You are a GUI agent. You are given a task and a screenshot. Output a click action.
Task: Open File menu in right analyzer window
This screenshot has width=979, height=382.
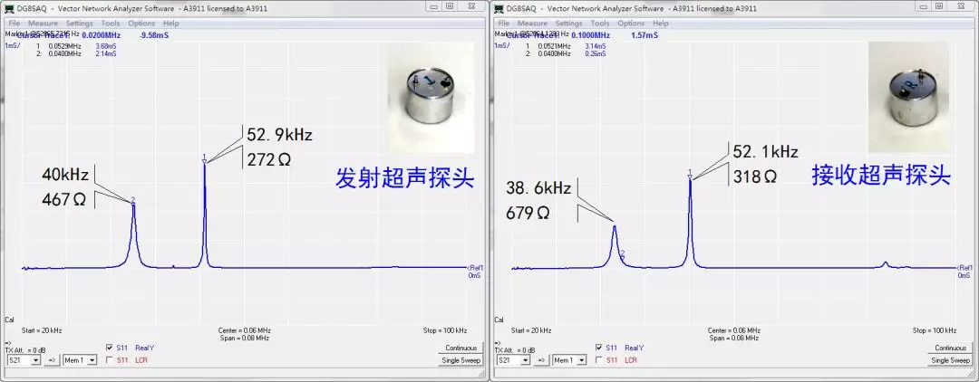coord(504,23)
